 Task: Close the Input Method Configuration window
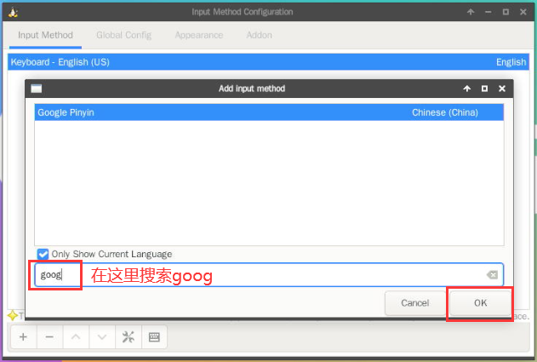pos(523,12)
